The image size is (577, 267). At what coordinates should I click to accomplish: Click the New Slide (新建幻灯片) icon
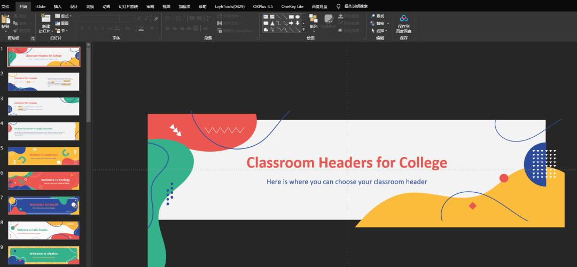coord(45,19)
